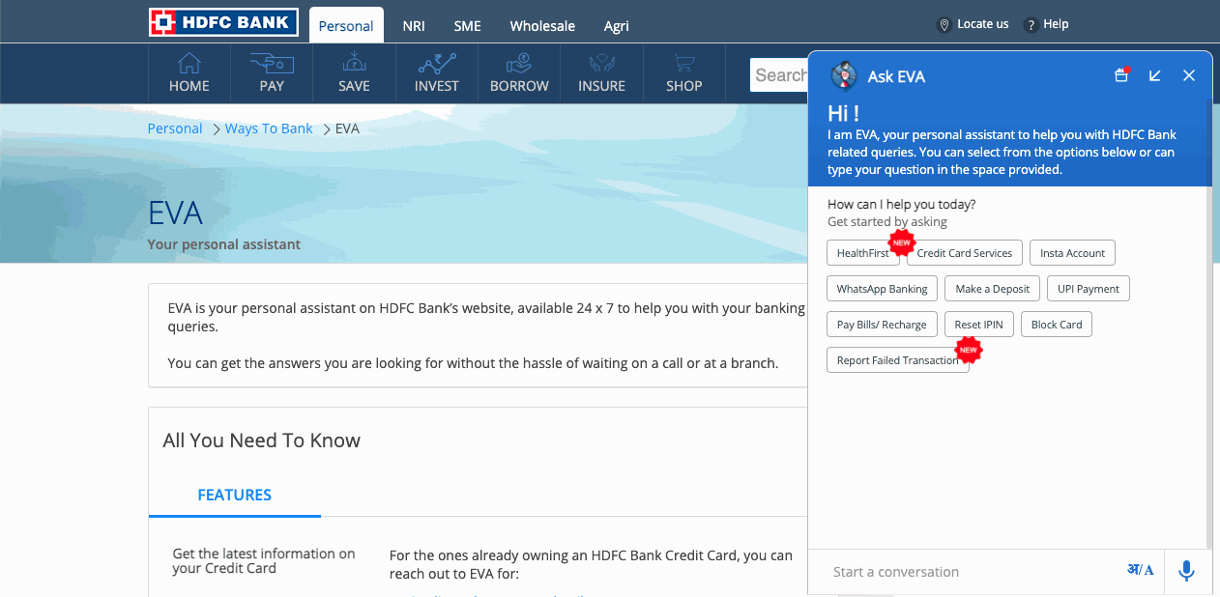Viewport: 1220px width, 597px height.
Task: Click 'Get the latest information on your Credit Card'
Action: pyautogui.click(x=264, y=561)
